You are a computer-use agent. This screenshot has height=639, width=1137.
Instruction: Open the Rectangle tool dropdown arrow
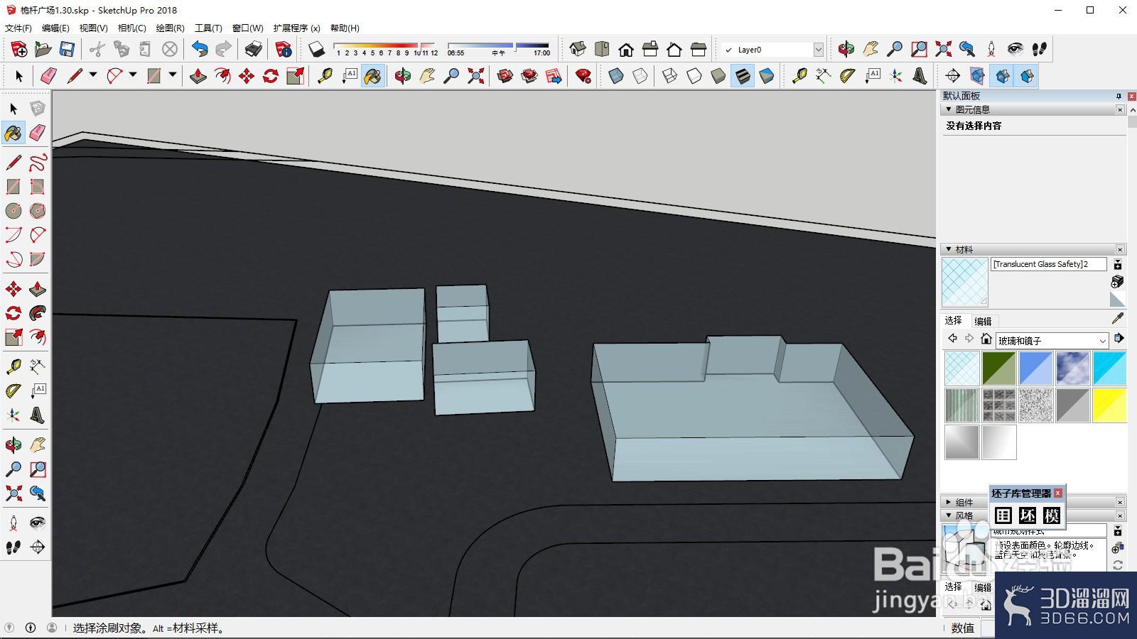click(x=173, y=75)
